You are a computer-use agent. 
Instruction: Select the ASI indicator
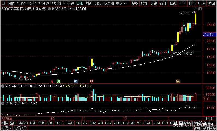tap(100, 123)
